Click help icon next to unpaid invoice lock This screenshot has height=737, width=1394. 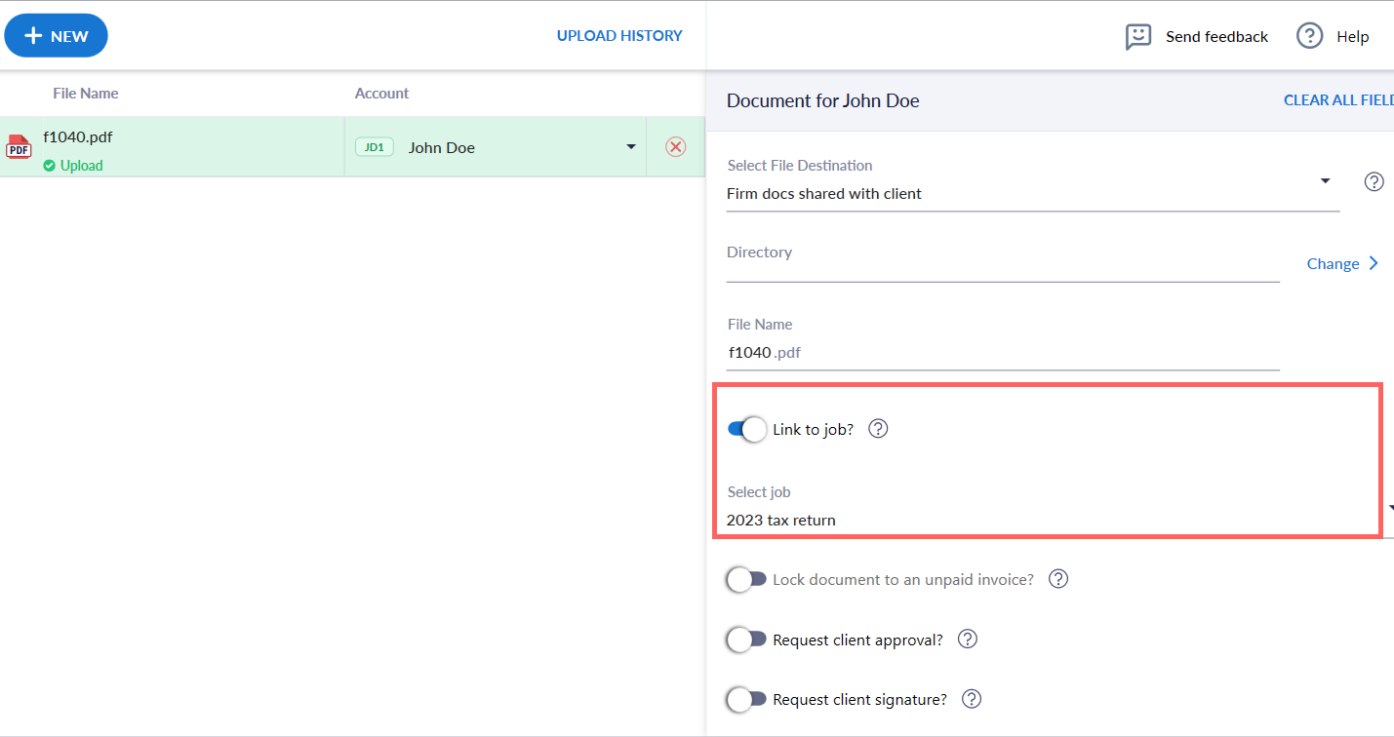pyautogui.click(x=1057, y=579)
